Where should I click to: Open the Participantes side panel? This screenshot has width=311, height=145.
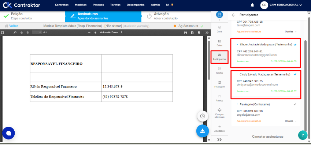click(x=219, y=57)
